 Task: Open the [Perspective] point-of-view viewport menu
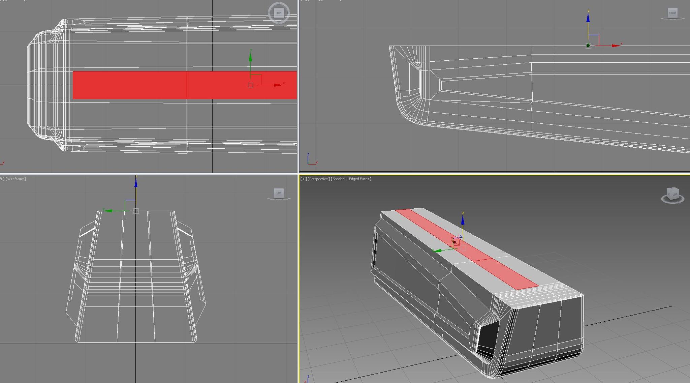pyautogui.click(x=318, y=179)
